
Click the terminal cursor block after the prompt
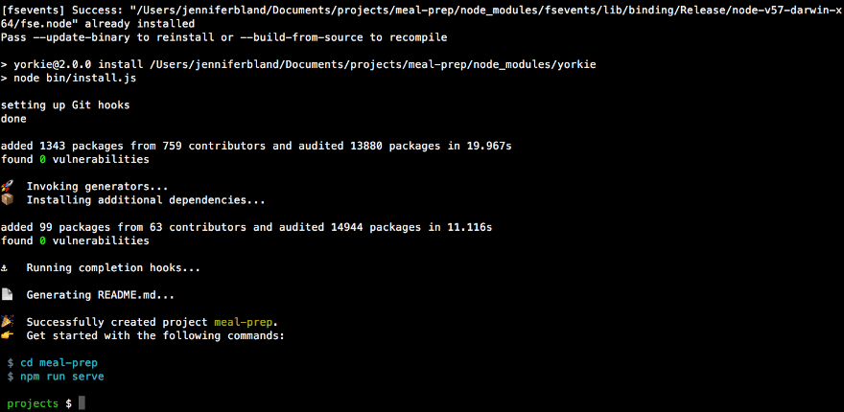[x=82, y=404]
